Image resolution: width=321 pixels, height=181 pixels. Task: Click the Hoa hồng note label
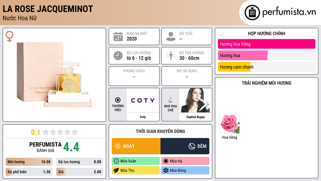(x=229, y=137)
